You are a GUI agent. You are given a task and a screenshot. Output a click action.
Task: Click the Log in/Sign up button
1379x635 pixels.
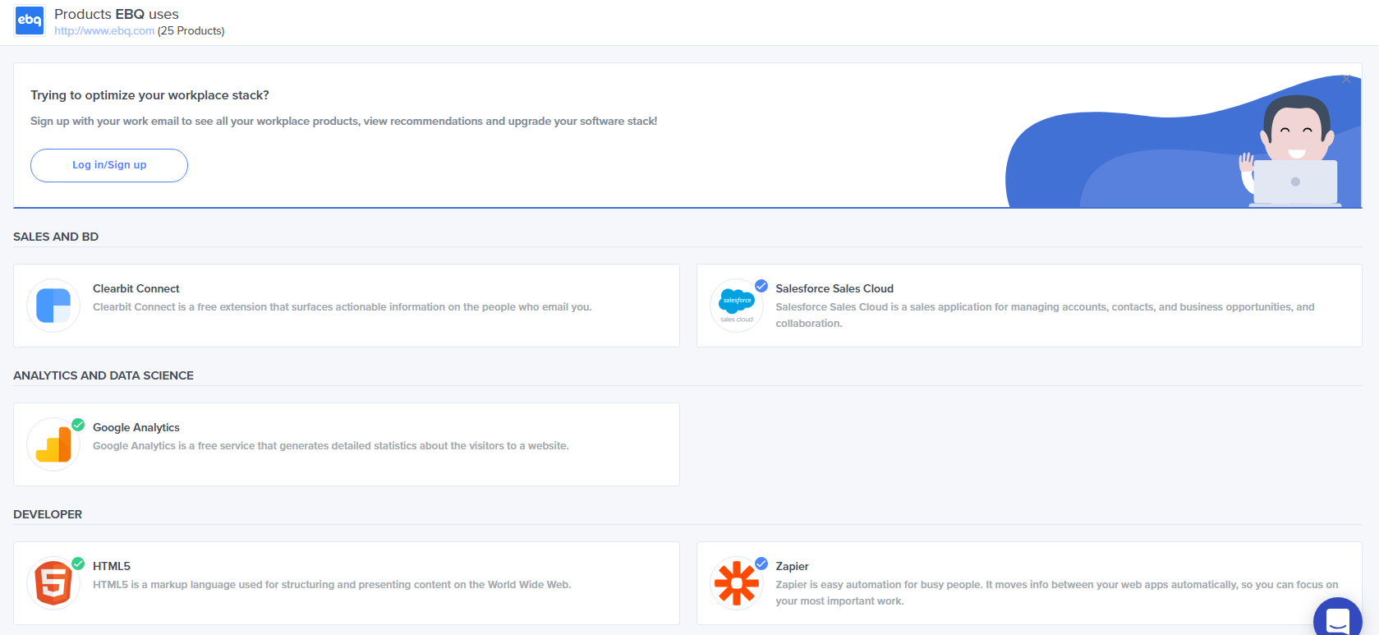click(x=109, y=165)
